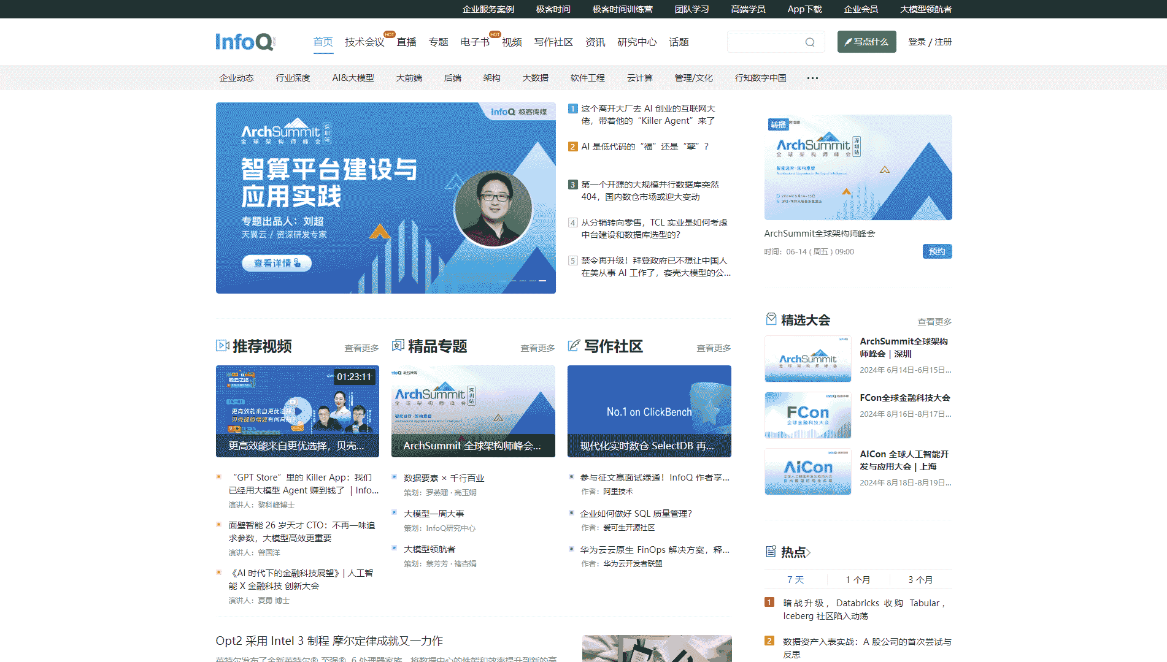Screen dimensions: 1167x662
Task: Open 极客时间训练营 top link
Action: click(x=622, y=9)
